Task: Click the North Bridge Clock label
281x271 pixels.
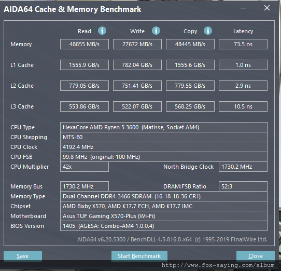Action: coord(189,167)
